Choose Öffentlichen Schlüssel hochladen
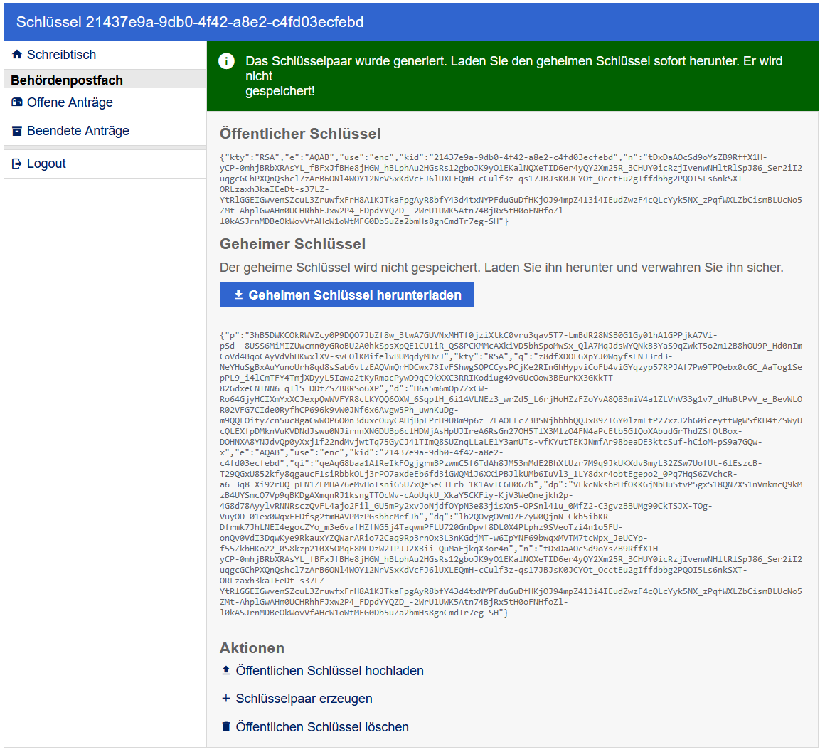The height and width of the screenshot is (752, 825). (x=329, y=671)
